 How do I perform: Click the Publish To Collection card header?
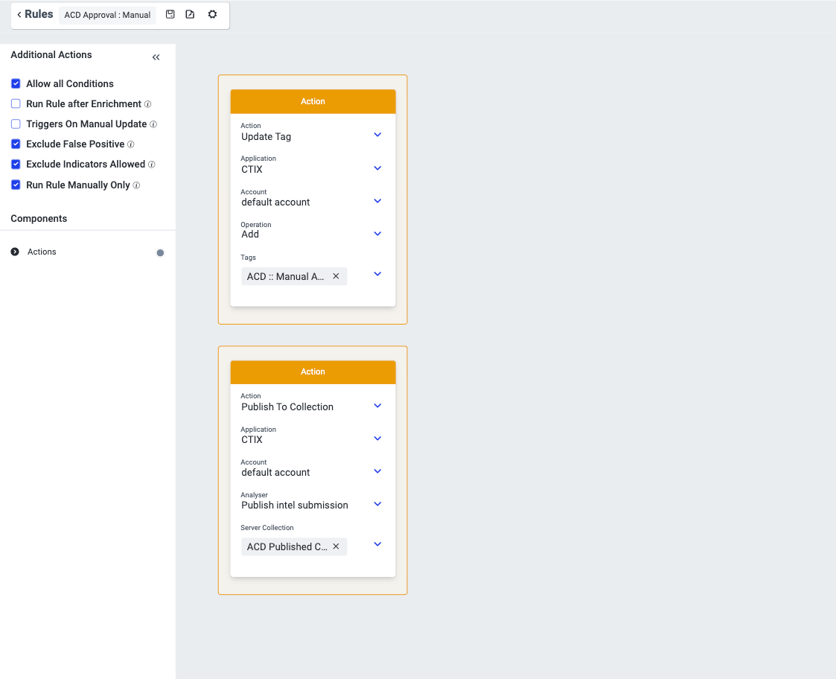click(313, 372)
